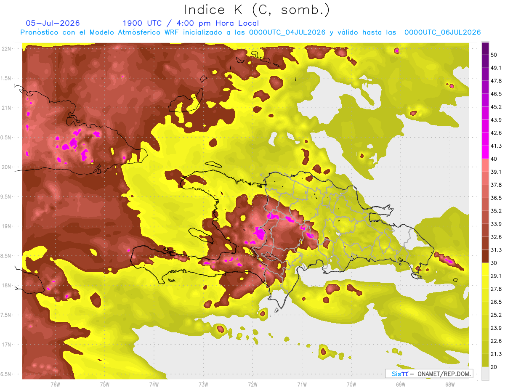The image size is (505, 390).
Task: Select the date text '05-Jul-2026'
Action: pyautogui.click(x=53, y=23)
